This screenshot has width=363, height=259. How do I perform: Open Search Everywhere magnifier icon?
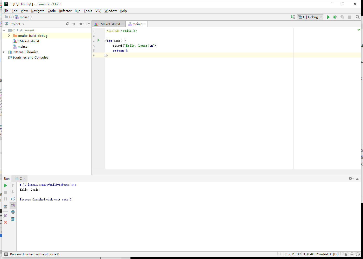[358, 17]
